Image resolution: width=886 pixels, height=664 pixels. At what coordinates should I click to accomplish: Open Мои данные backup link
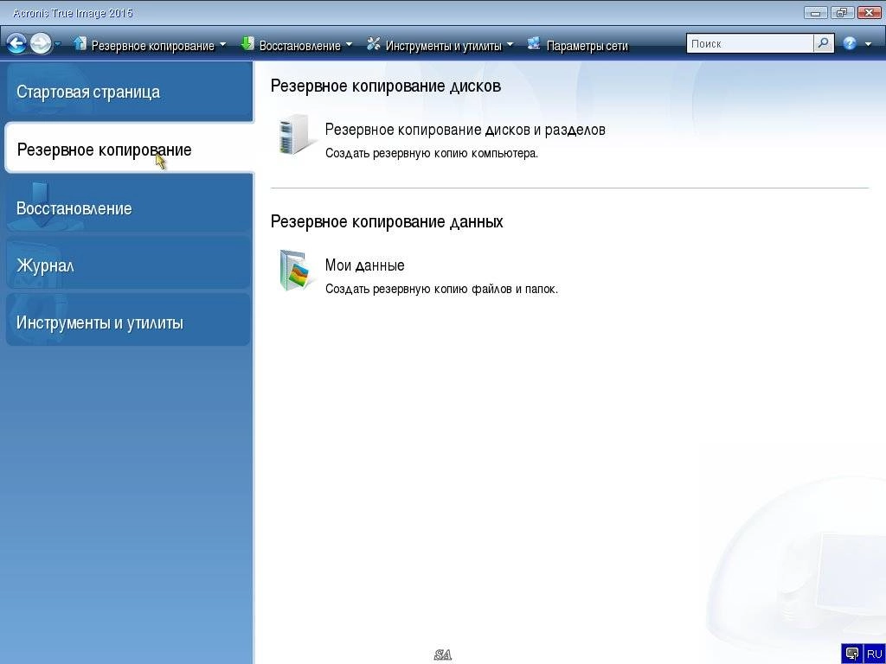[x=364, y=265]
